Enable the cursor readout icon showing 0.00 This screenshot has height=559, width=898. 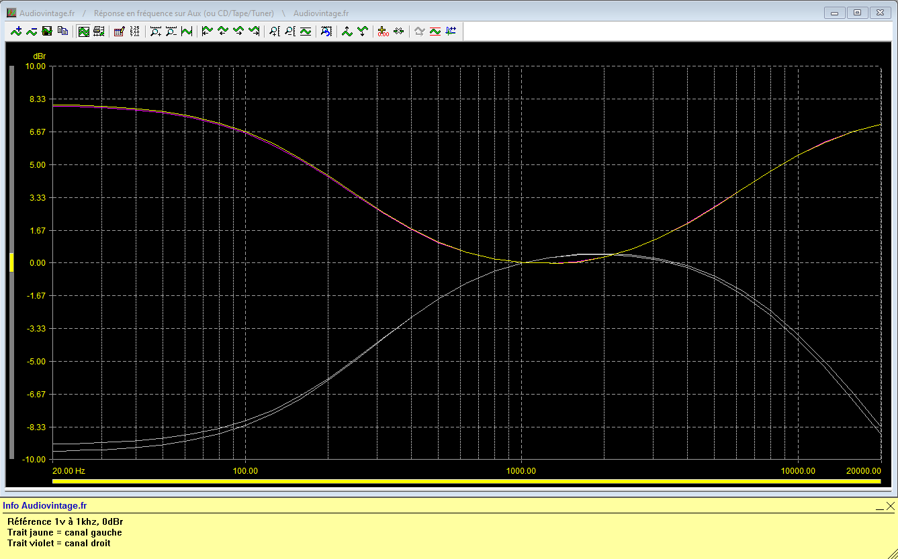tap(383, 31)
